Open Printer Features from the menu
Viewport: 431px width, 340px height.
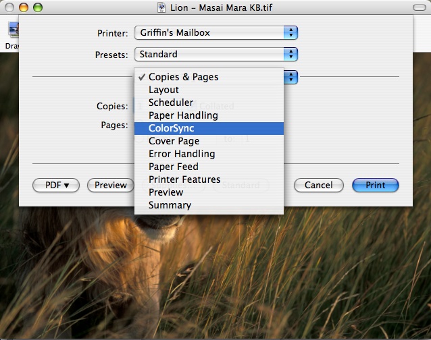tap(184, 179)
